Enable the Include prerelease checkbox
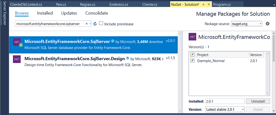Viewport: 276px width, 115px height. tap(101, 23)
